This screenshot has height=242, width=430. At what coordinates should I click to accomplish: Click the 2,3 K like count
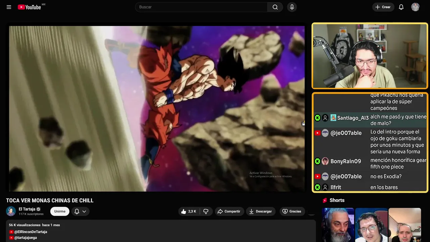pos(192,211)
